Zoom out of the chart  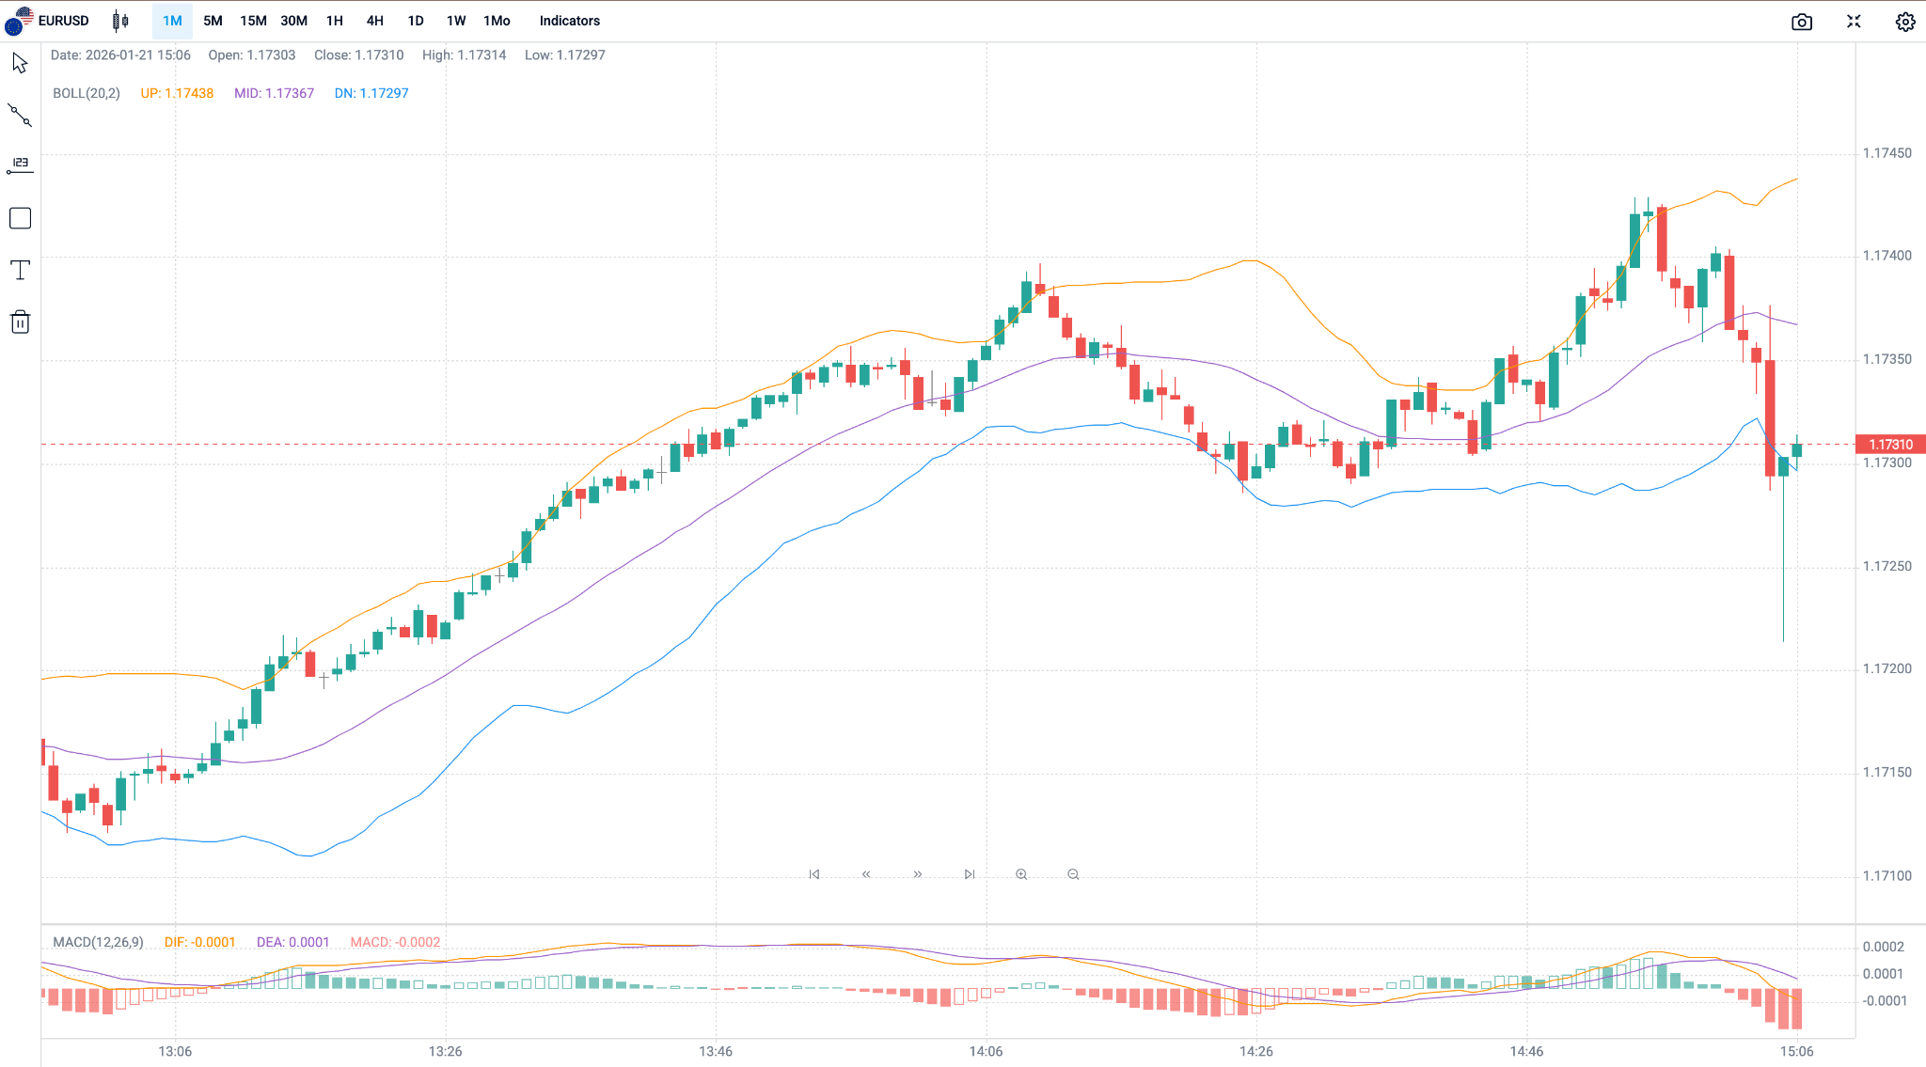(x=1073, y=874)
